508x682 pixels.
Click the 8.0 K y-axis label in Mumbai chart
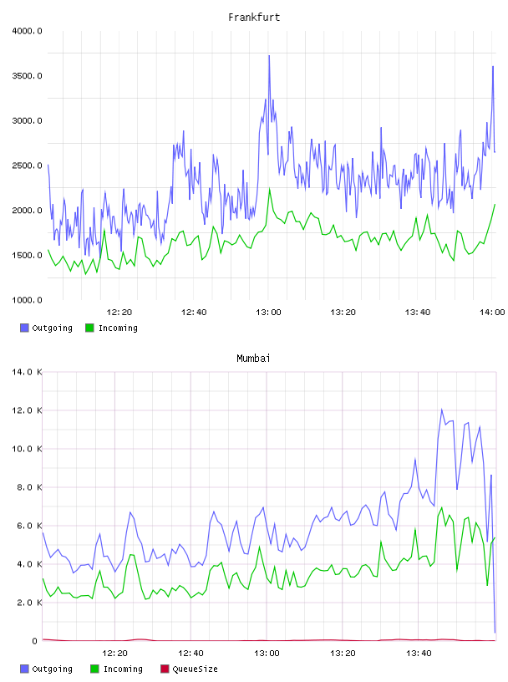(x=29, y=487)
